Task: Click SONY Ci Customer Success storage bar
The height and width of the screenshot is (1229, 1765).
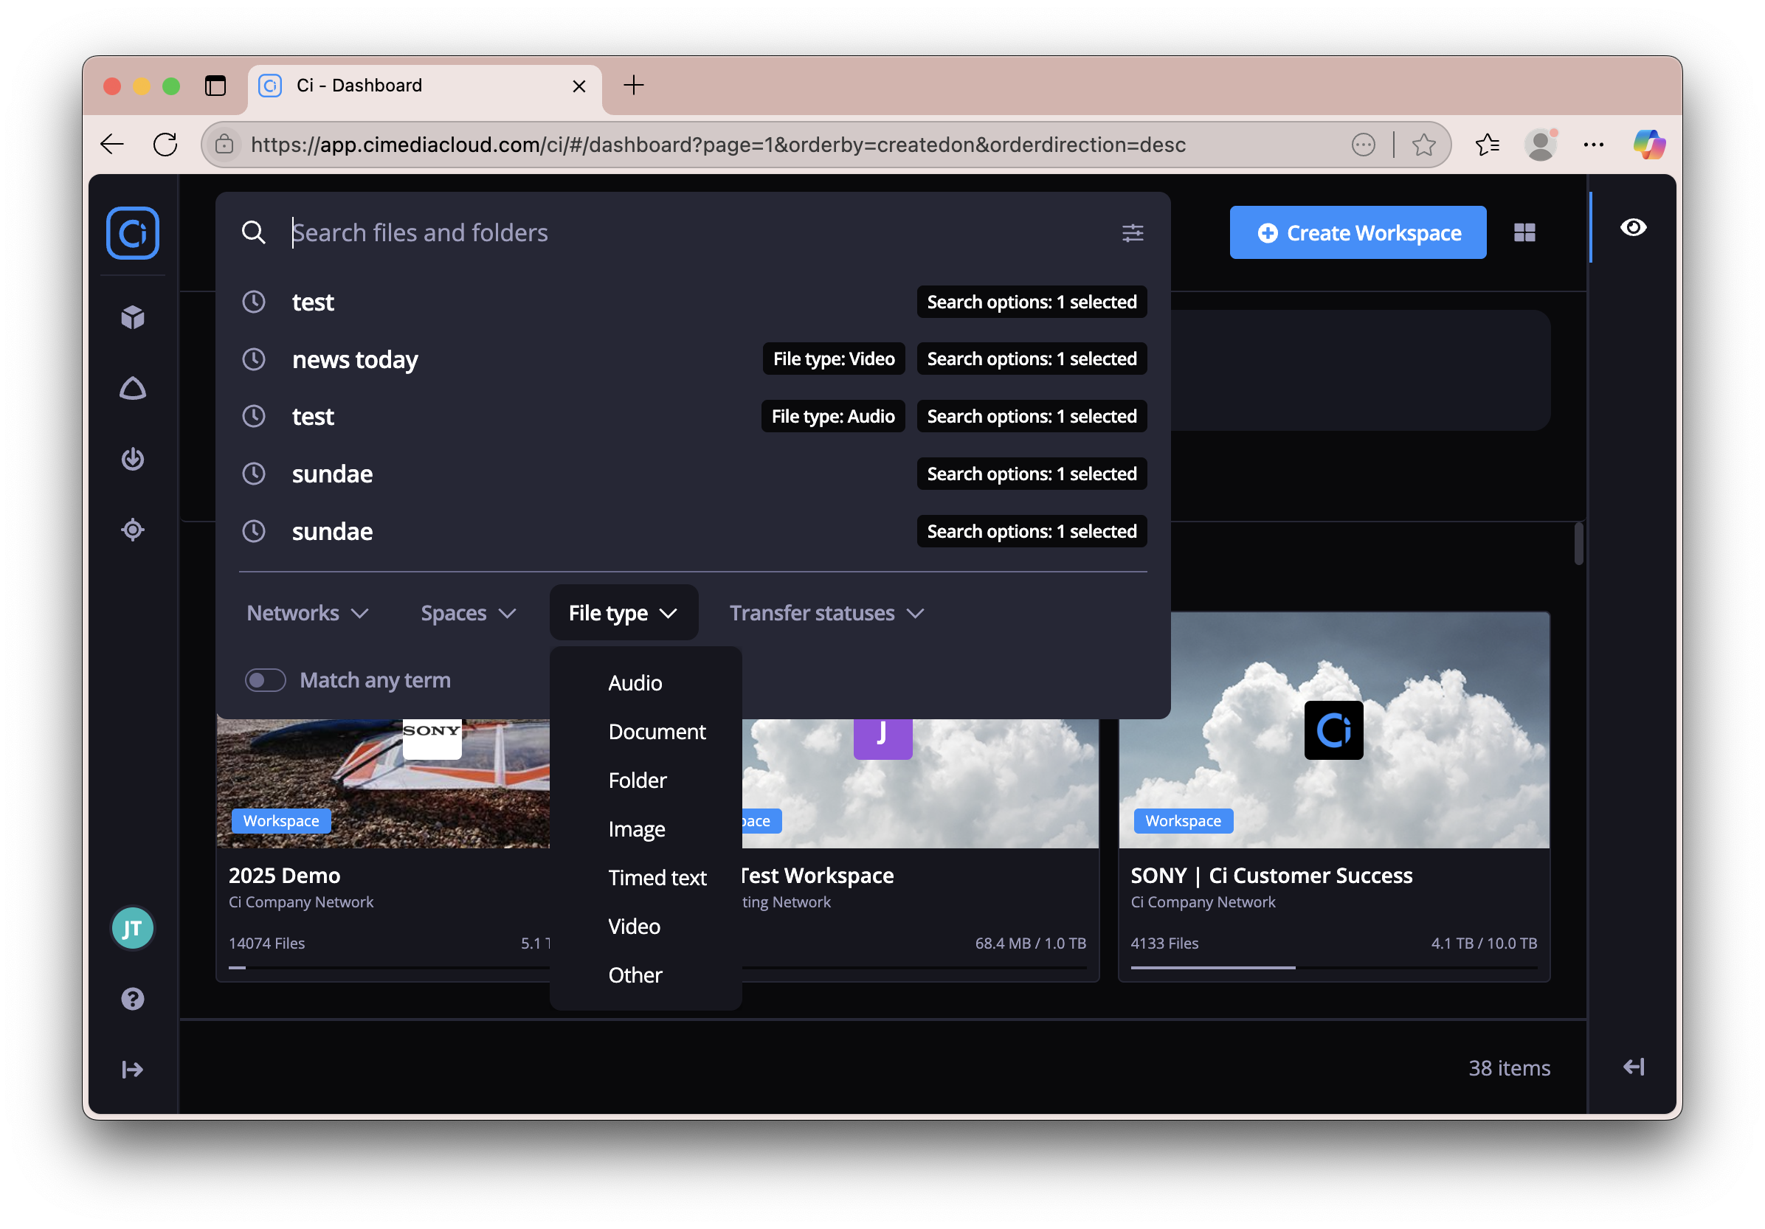Action: [1334, 968]
